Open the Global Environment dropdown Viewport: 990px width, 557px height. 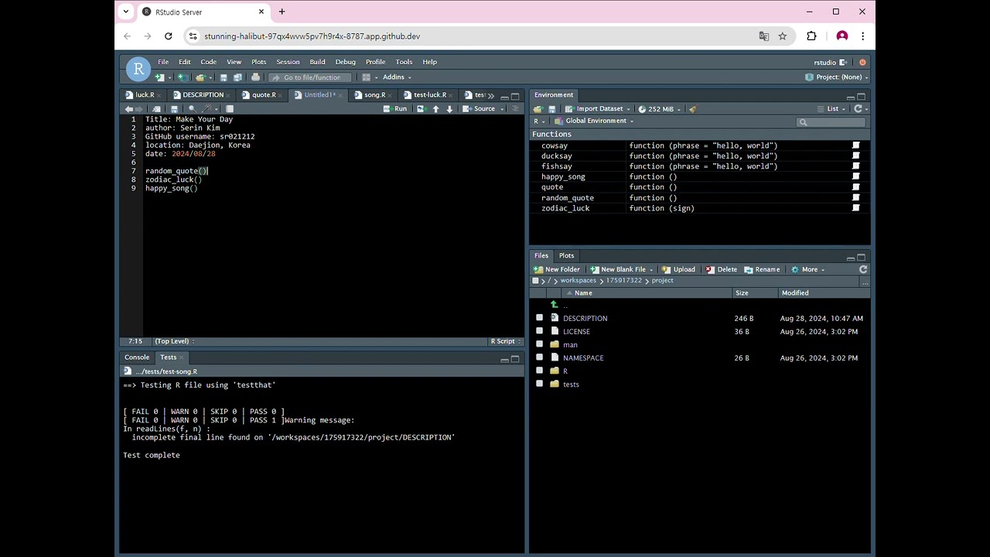tap(594, 121)
